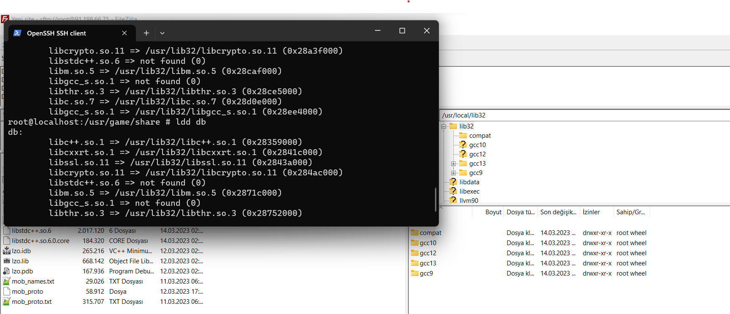Image resolution: width=730 pixels, height=314 pixels.
Task: Select libexec in remote tree
Action: click(x=469, y=191)
